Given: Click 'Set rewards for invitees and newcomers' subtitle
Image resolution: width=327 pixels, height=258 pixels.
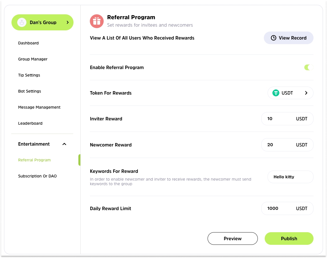Looking at the screenshot, I should click(x=150, y=25).
